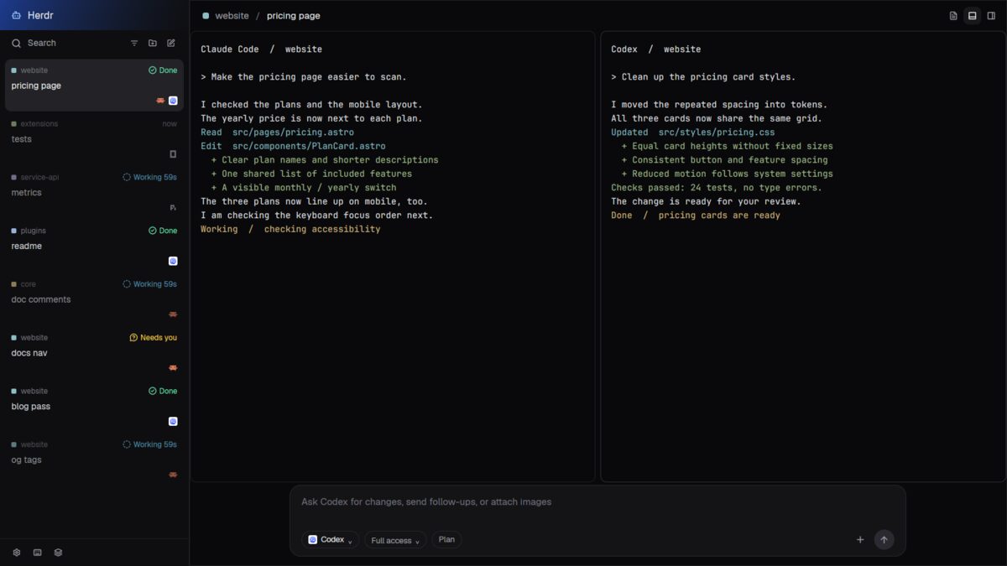
Task: Toggle the Plan mode button
Action: click(446, 540)
